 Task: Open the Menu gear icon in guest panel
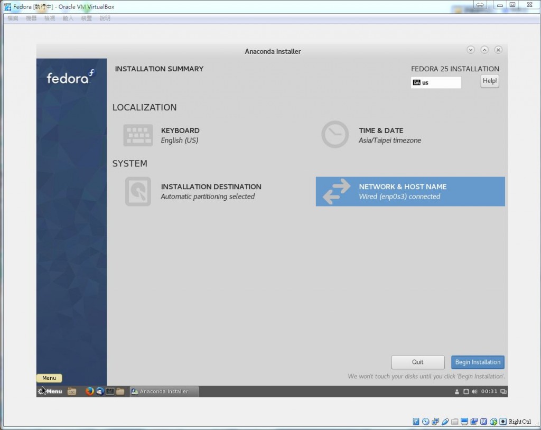(41, 391)
